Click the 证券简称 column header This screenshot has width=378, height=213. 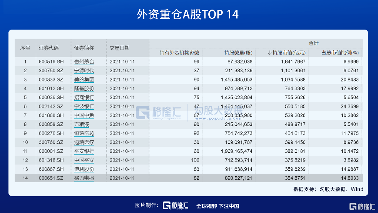[x=84, y=48]
